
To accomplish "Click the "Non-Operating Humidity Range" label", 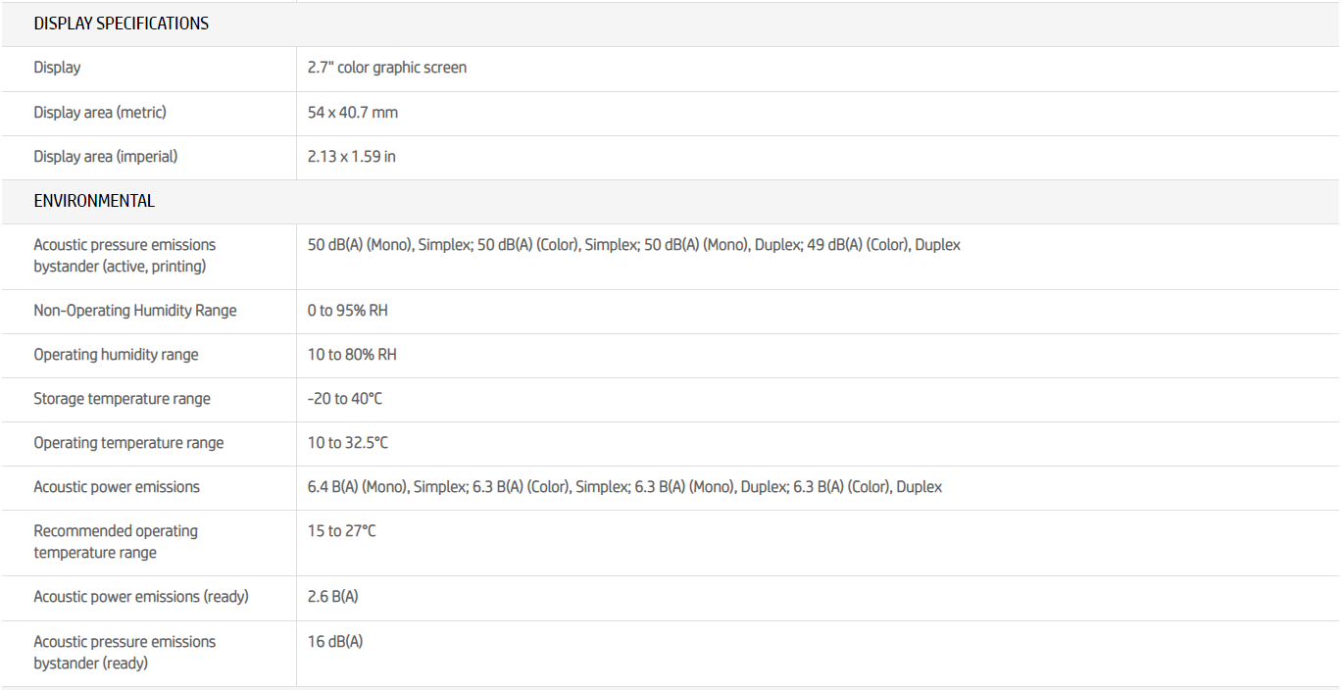I will pyautogui.click(x=135, y=311).
